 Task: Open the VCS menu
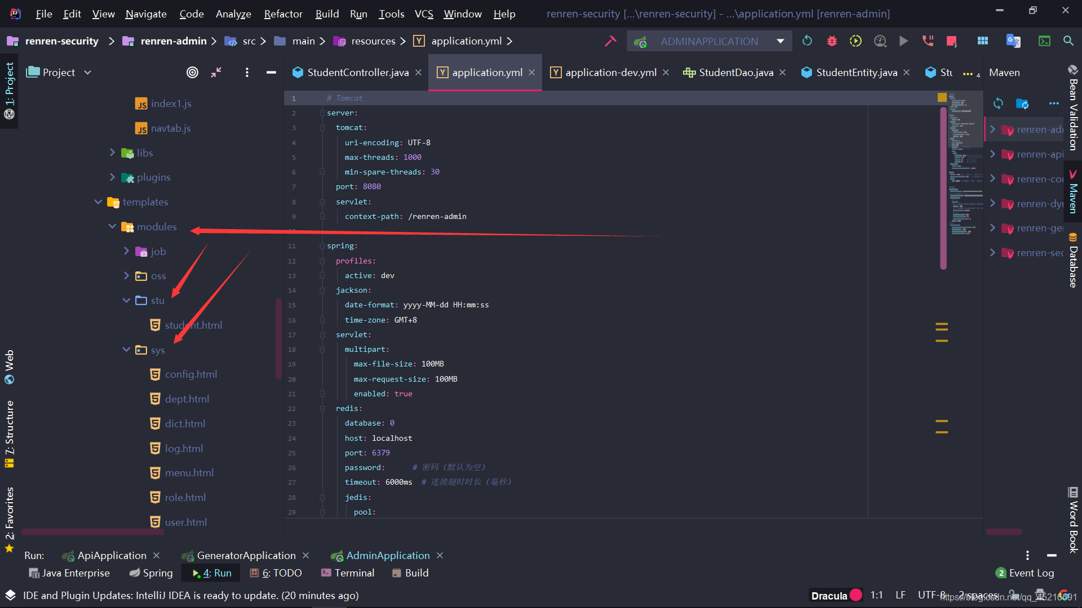pyautogui.click(x=424, y=14)
